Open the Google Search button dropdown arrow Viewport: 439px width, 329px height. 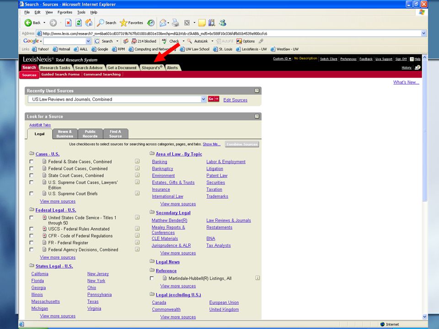click(x=118, y=41)
